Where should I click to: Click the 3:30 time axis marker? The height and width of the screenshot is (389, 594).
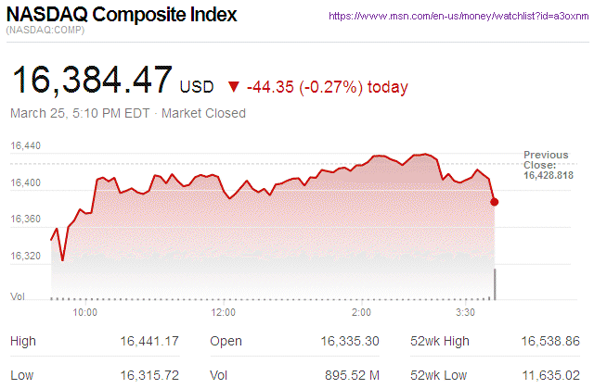click(465, 312)
